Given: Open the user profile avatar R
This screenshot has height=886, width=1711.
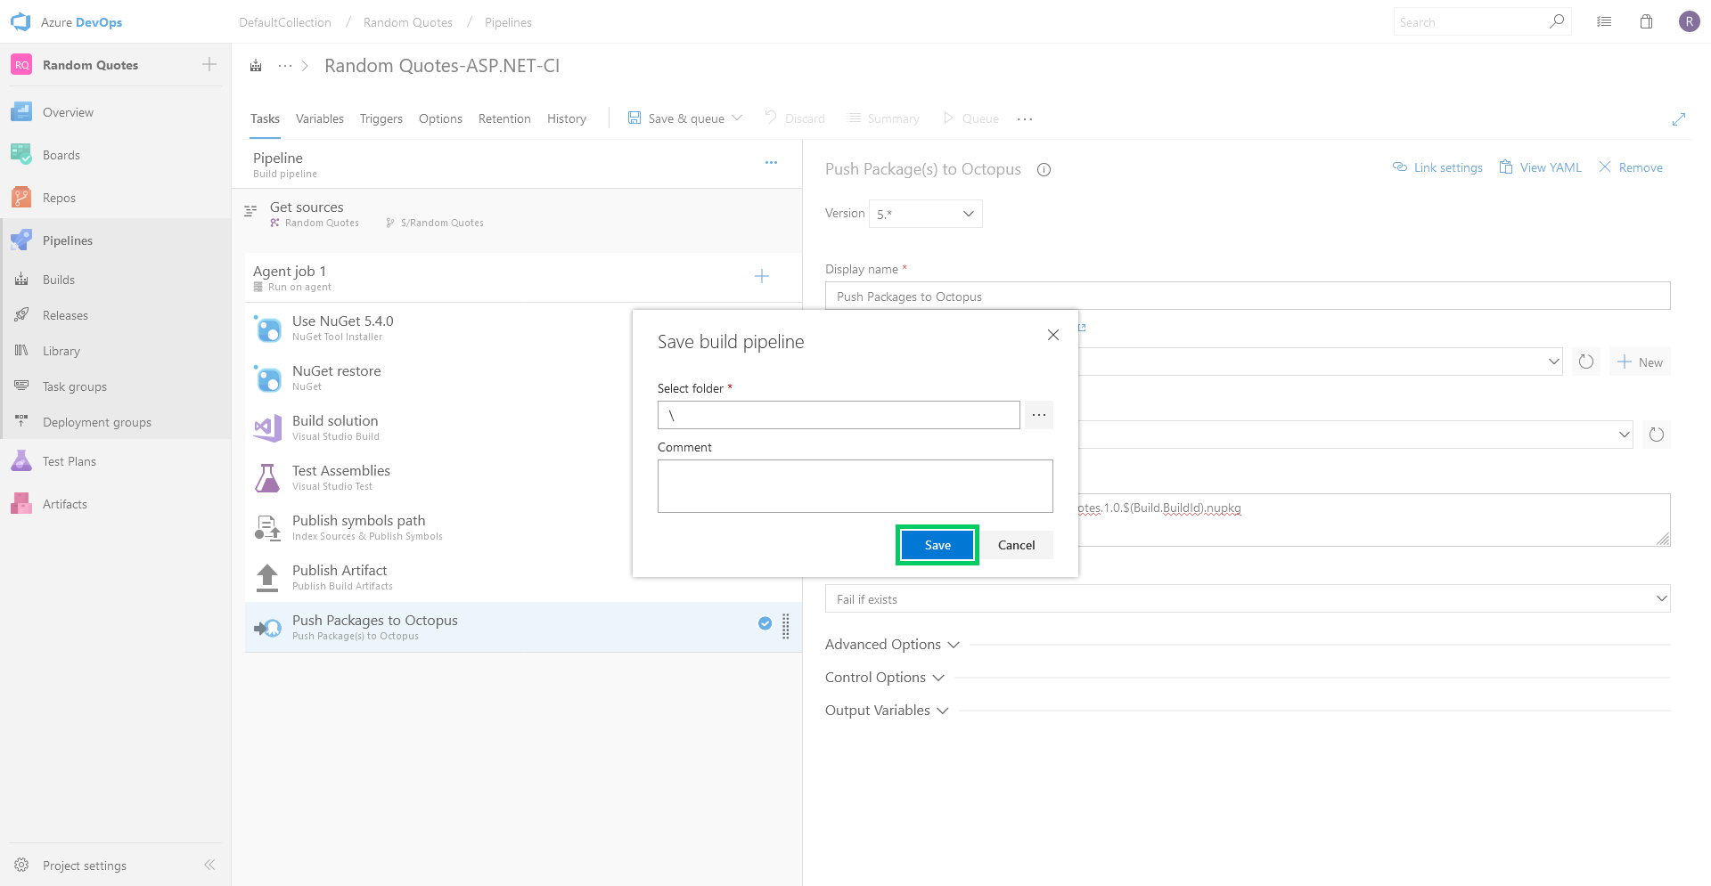Looking at the screenshot, I should pyautogui.click(x=1689, y=21).
